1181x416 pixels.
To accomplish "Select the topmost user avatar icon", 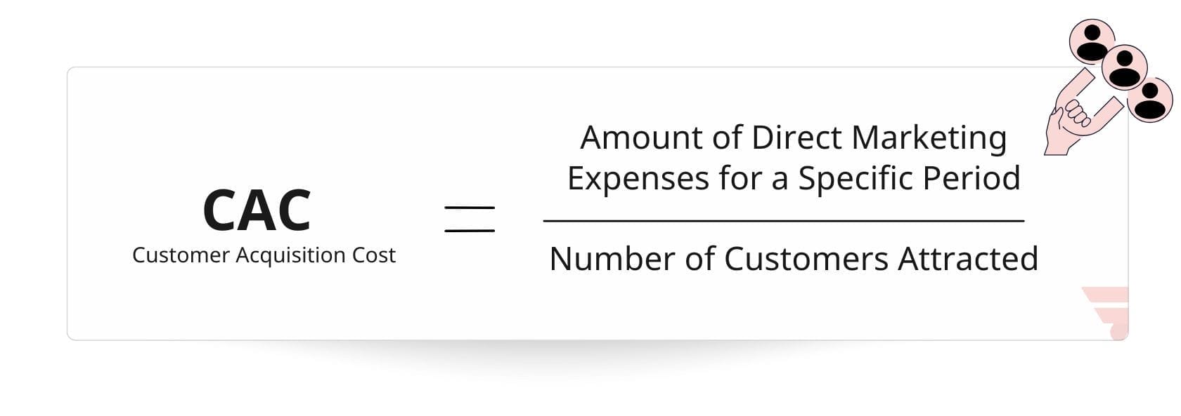I will [1092, 41].
